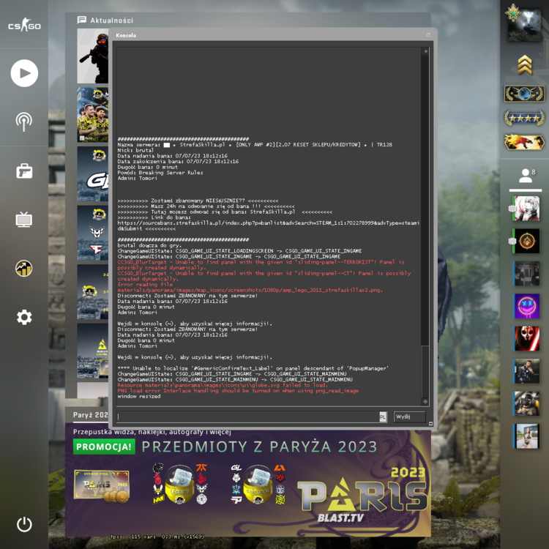The image size is (549, 549).
Task: Click the 'window resized' console line
Action: [x=138, y=396]
